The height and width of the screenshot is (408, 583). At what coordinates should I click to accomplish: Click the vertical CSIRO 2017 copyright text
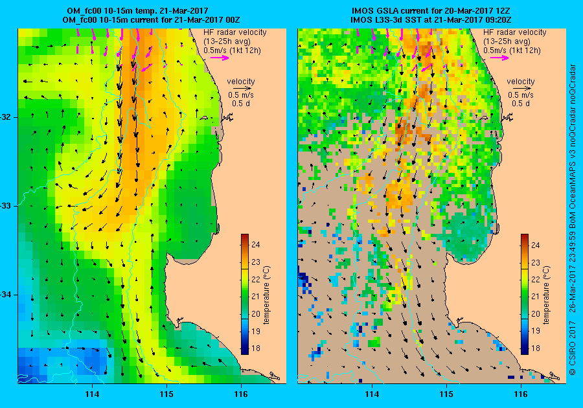573,220
